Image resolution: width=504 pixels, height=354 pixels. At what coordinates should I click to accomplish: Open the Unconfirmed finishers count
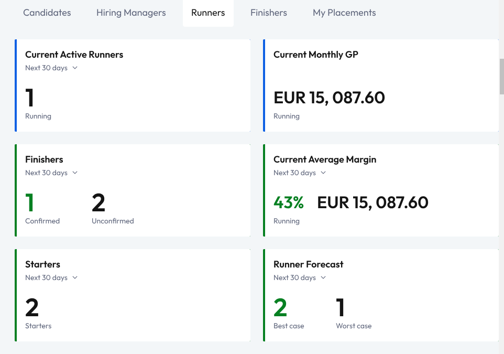tap(98, 203)
